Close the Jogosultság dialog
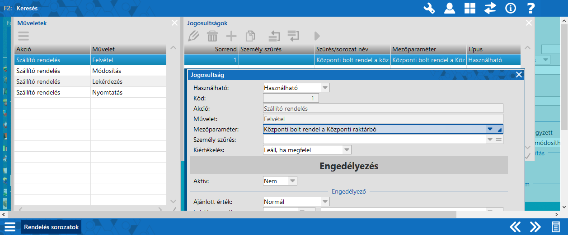Screen dimensions: 568x235 click(519, 75)
